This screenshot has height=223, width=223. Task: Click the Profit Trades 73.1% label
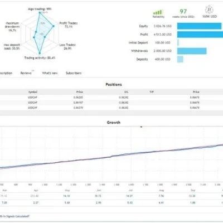pos(69,25)
